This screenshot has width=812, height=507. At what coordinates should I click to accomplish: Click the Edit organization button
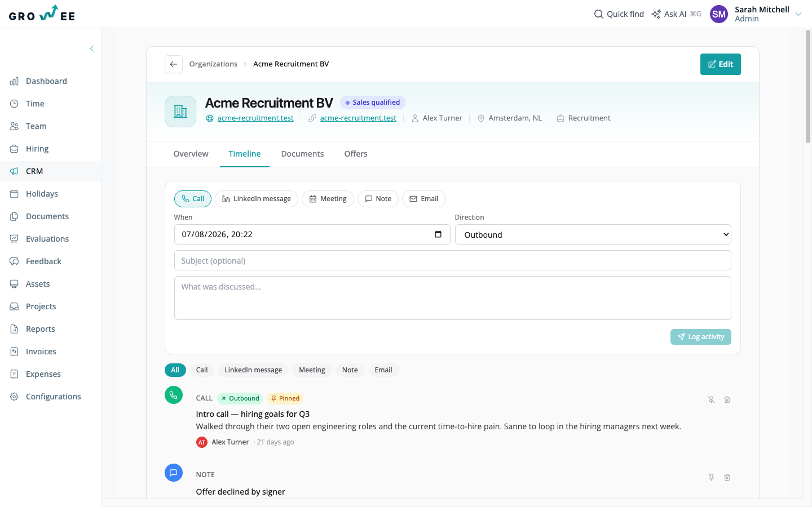pos(721,64)
